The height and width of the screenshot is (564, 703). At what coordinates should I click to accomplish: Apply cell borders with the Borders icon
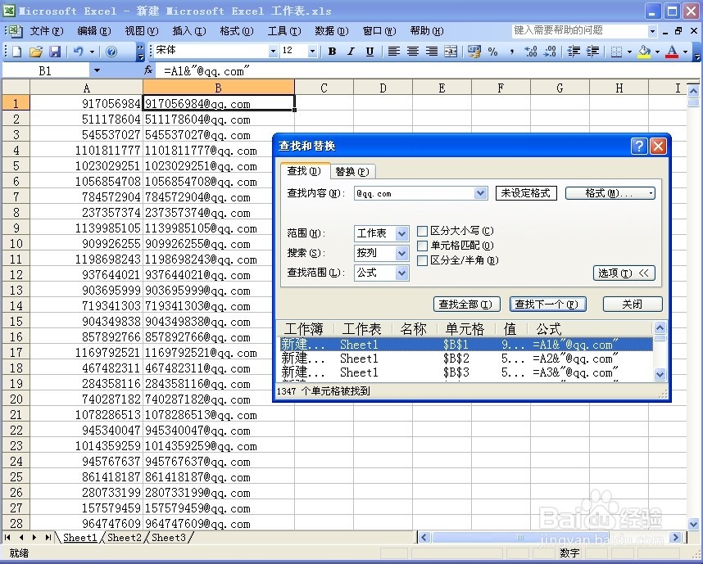pos(616,52)
